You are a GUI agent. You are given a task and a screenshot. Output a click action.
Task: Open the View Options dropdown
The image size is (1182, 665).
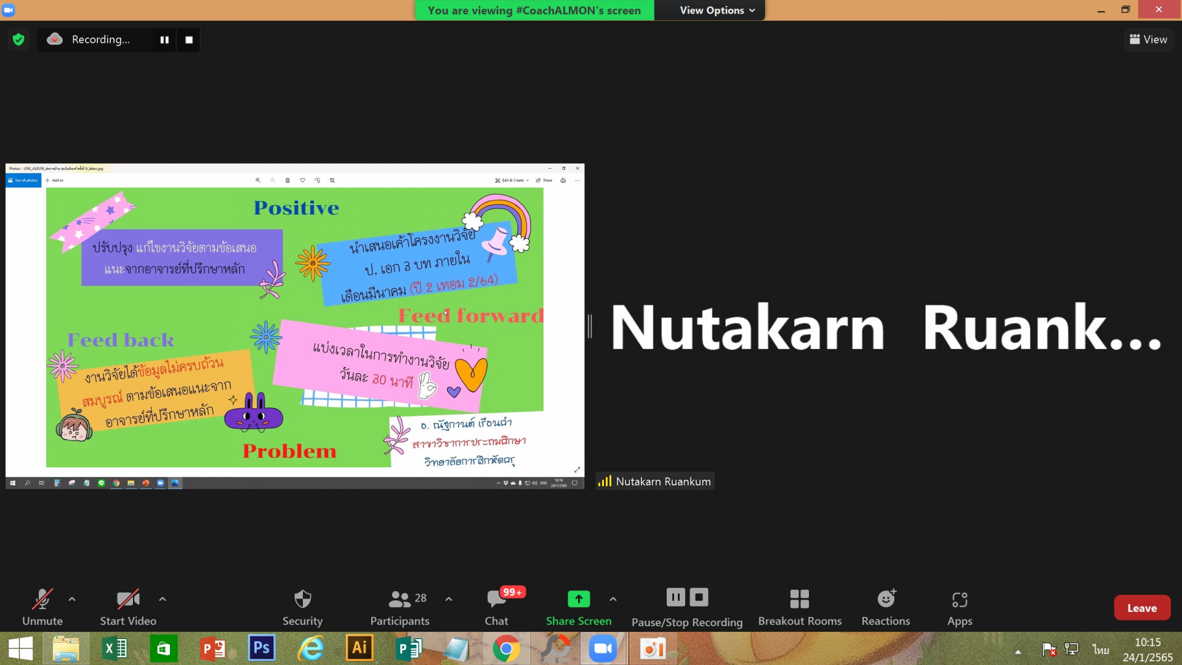click(717, 10)
